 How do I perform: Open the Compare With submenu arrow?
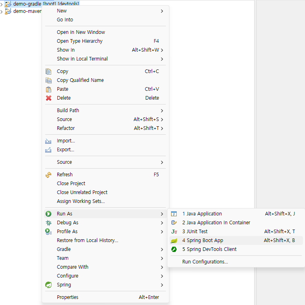coord(162,267)
